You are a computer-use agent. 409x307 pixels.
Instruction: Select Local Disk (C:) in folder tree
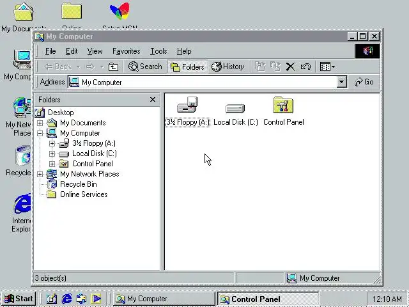(95, 153)
